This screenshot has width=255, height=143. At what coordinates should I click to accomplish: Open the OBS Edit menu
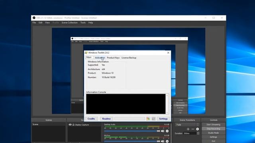coord(40,23)
